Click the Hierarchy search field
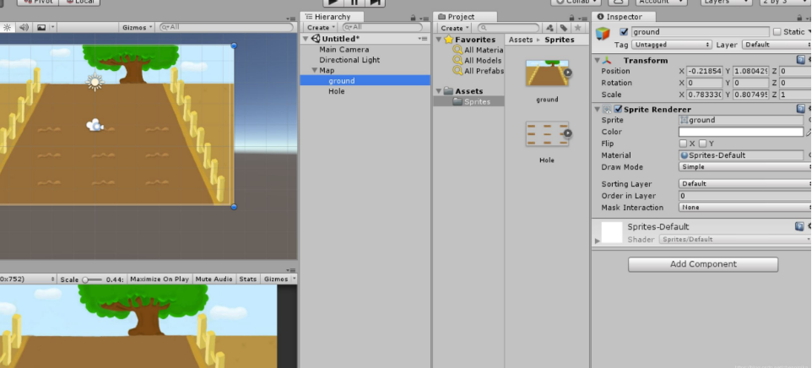Image resolution: width=812 pixels, height=368 pixels. [x=382, y=27]
